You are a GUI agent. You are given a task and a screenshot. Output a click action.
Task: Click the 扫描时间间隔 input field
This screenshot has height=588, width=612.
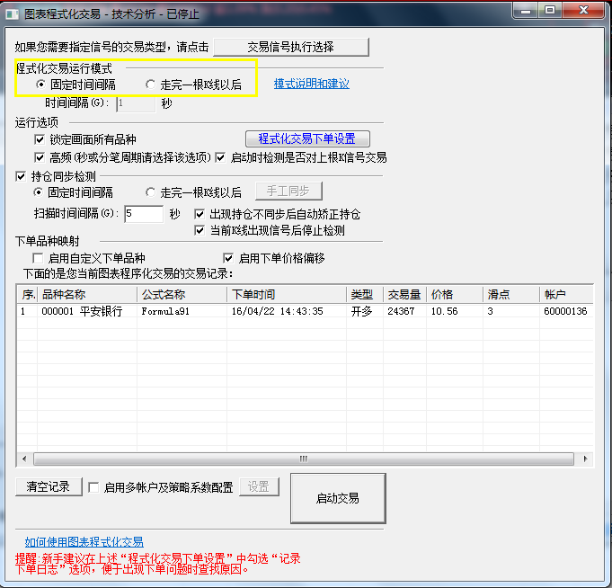click(x=142, y=214)
